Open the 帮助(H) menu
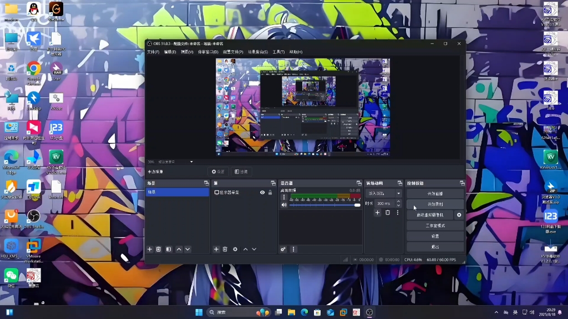This screenshot has height=319, width=568. click(296, 52)
